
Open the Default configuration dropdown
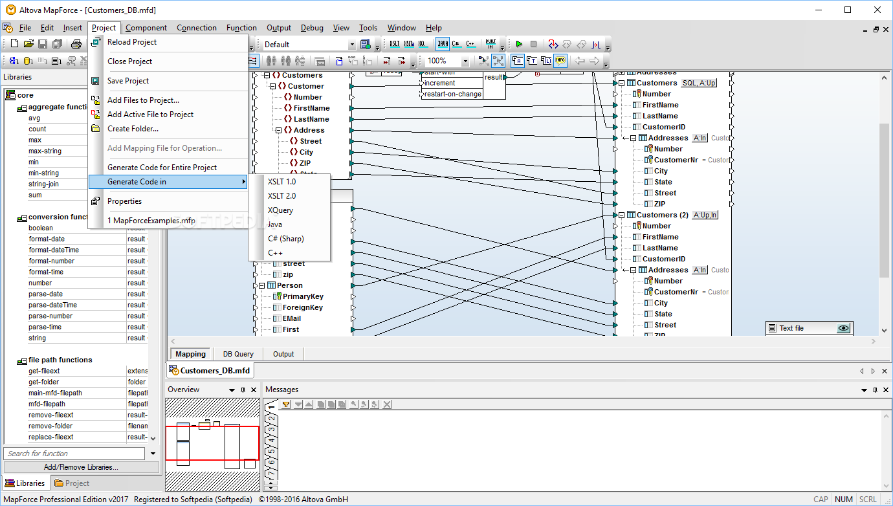[352, 45]
